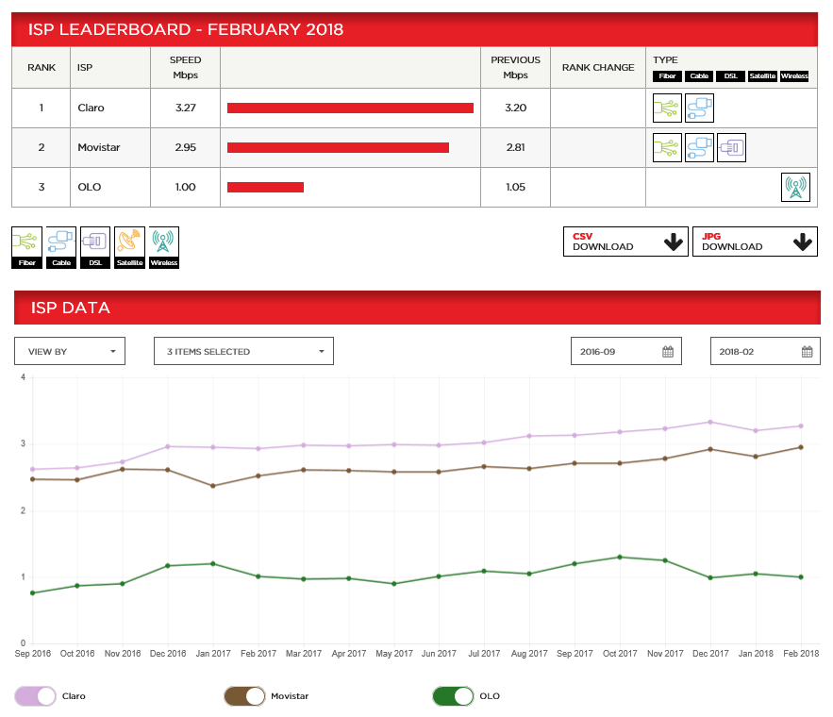The width and height of the screenshot is (833, 717).
Task: Click Movistar's speed value 2.95
Action: 186,148
